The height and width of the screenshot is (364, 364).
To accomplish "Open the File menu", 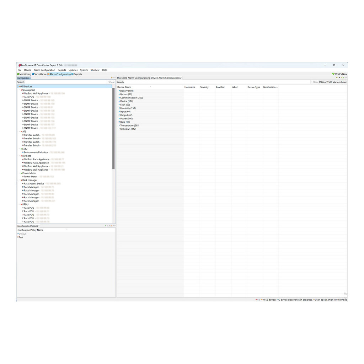I will point(20,70).
